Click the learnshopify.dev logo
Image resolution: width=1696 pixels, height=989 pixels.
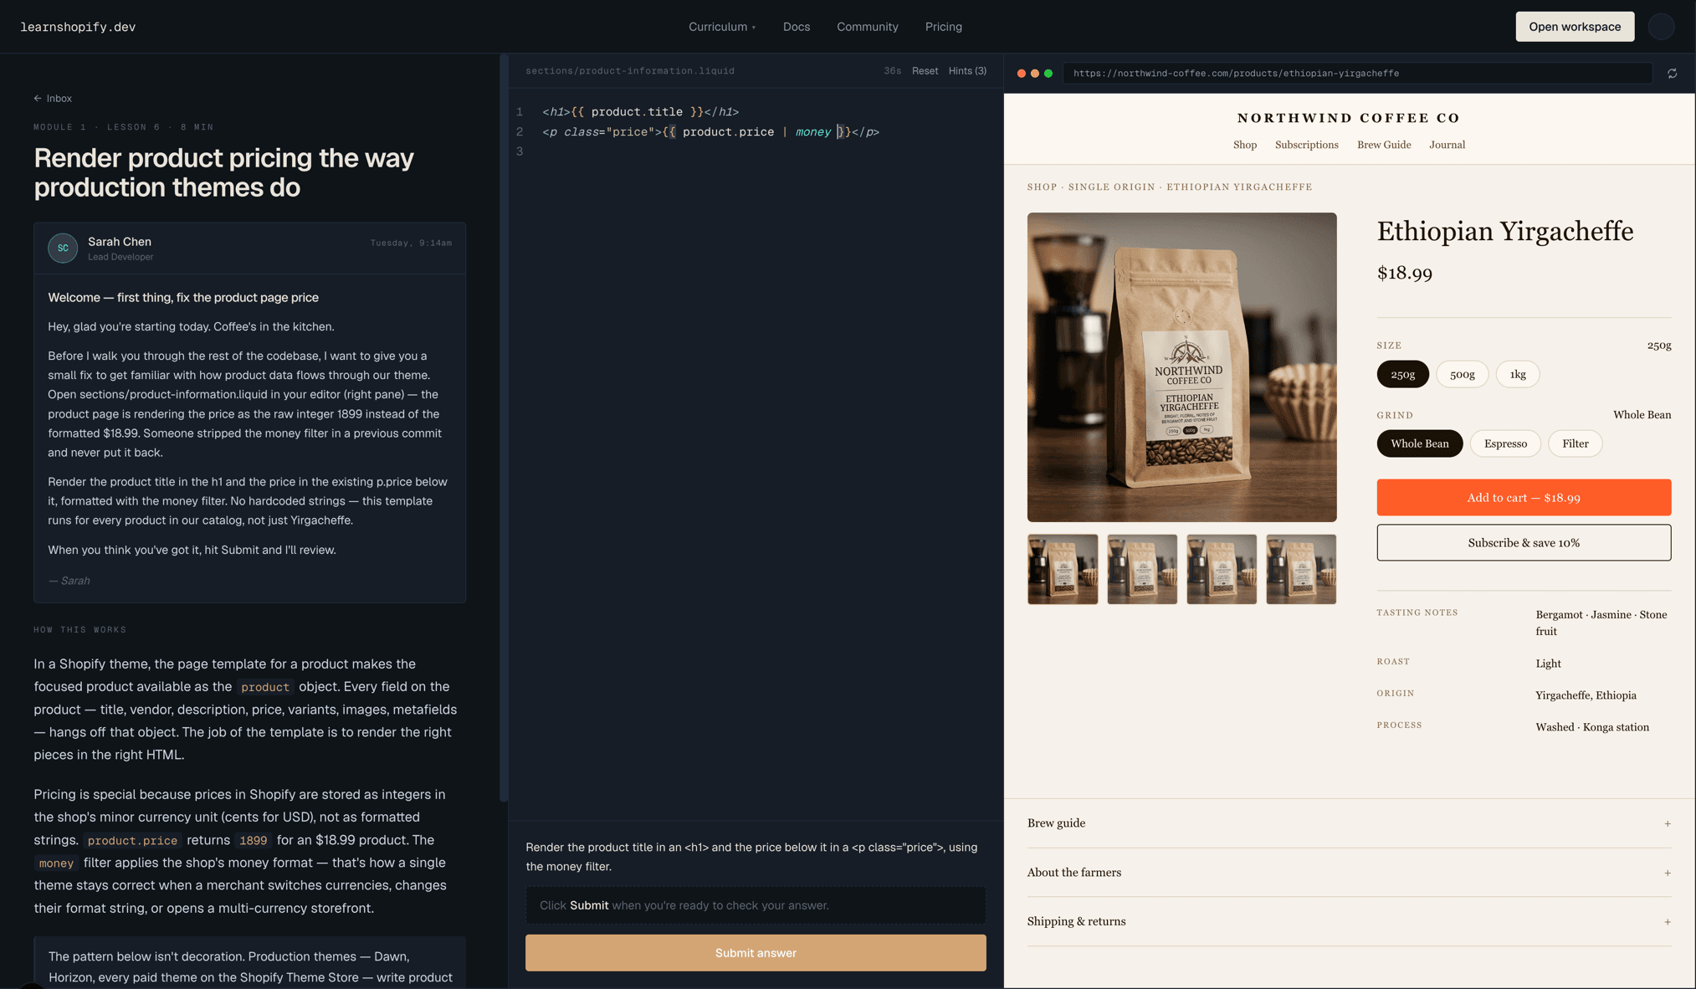pos(78,27)
